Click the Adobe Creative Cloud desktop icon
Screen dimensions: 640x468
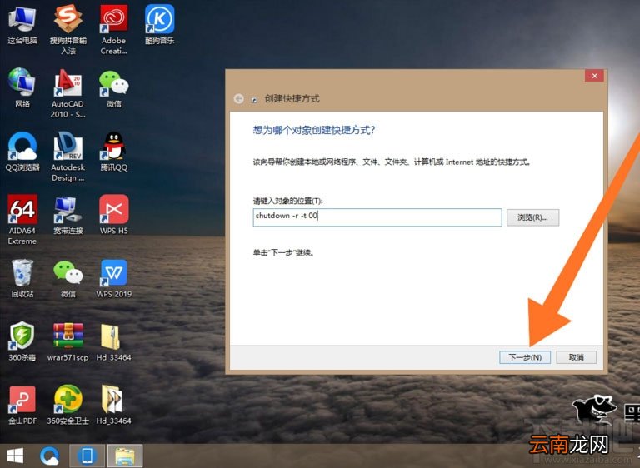tap(114, 29)
